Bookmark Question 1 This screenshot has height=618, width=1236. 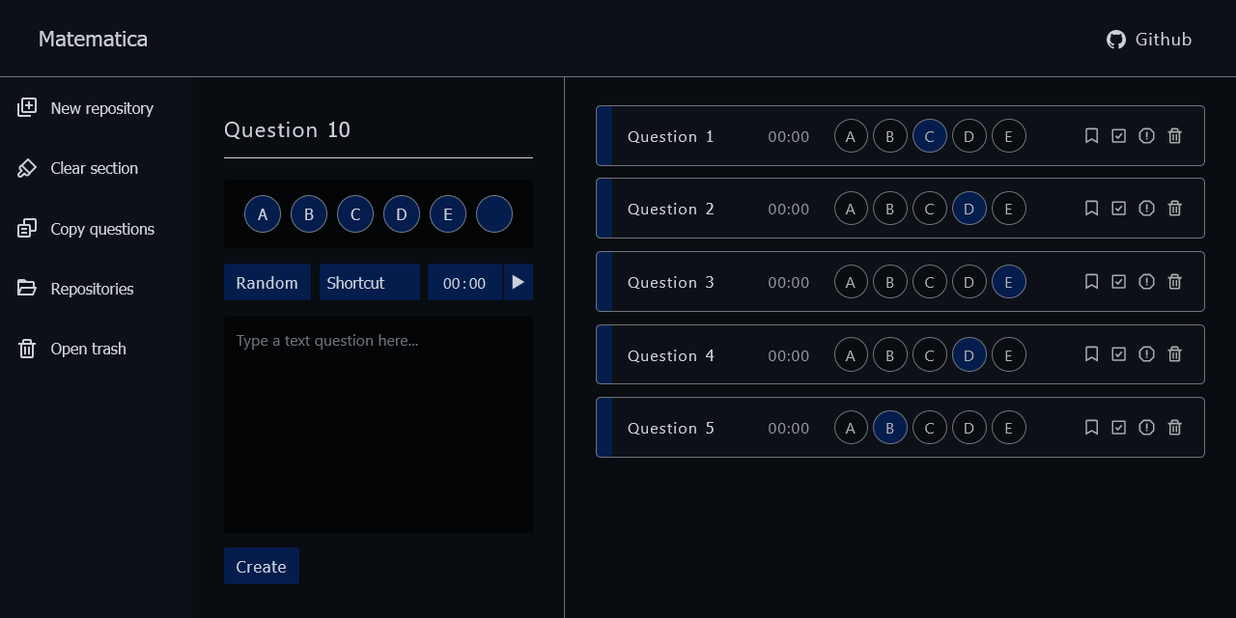(1091, 136)
